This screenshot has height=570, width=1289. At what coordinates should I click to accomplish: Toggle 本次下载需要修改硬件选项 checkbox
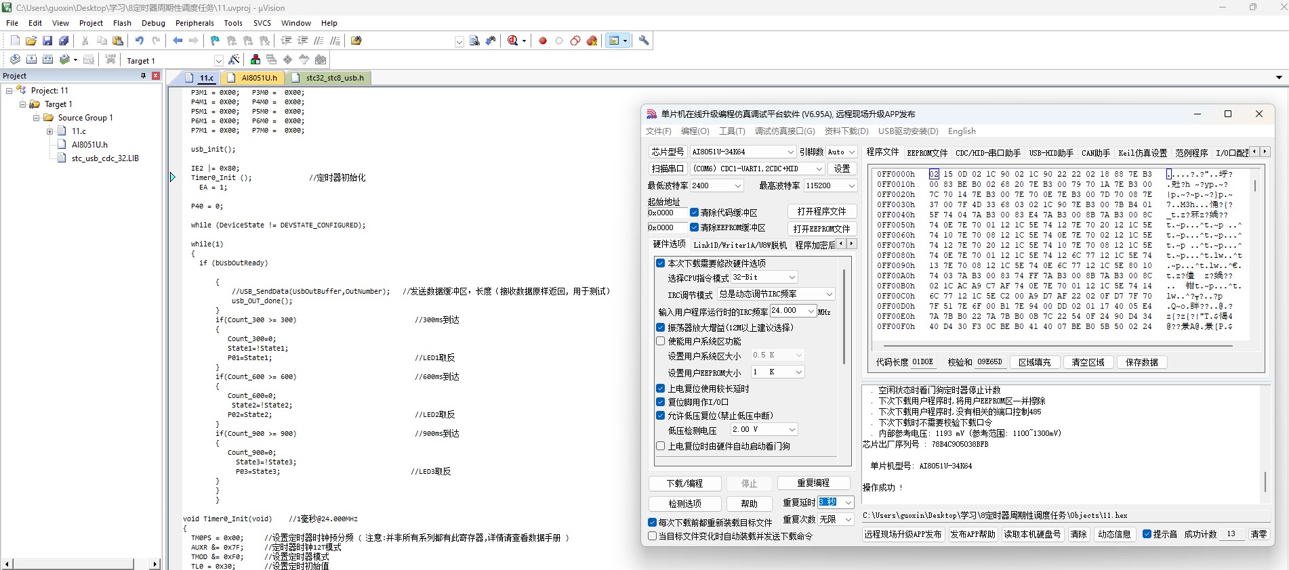pos(661,263)
